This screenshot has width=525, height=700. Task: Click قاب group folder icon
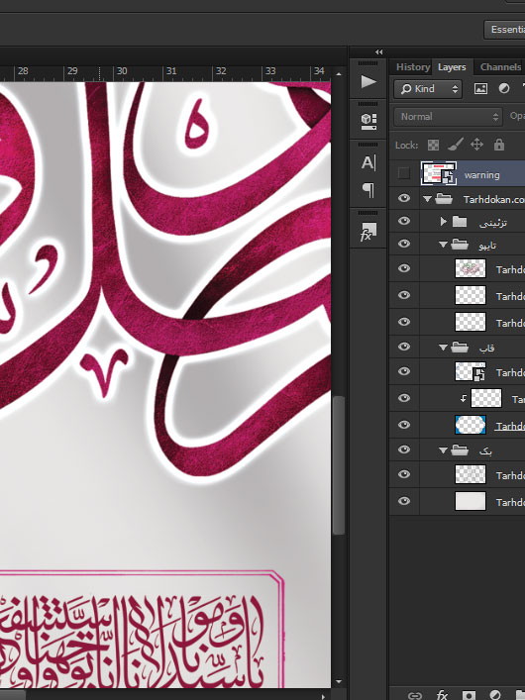(460, 347)
